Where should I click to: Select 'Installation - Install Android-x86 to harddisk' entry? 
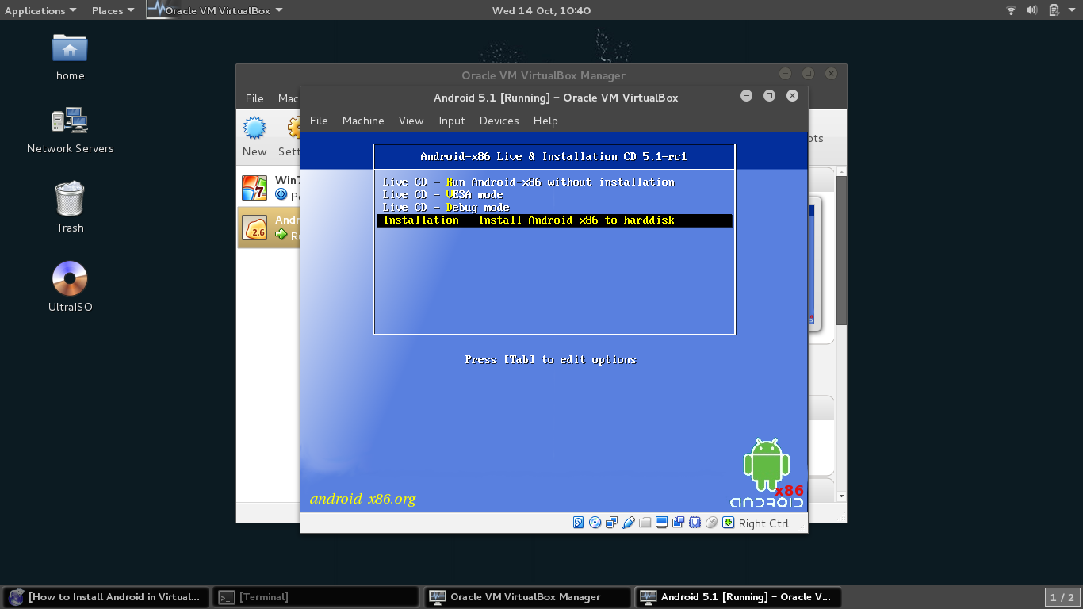pos(554,220)
